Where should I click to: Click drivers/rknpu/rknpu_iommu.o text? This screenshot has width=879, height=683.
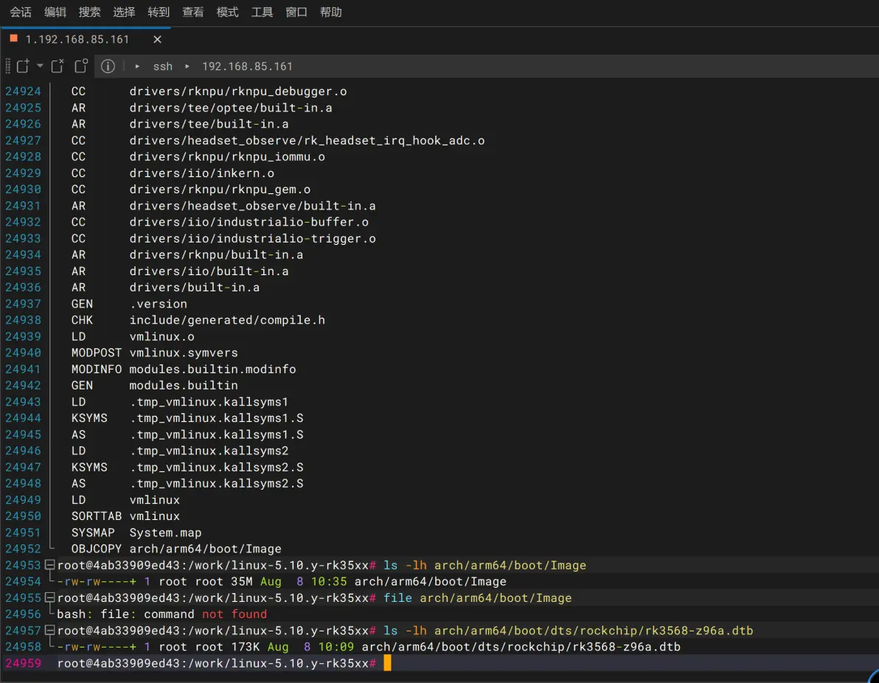click(228, 156)
